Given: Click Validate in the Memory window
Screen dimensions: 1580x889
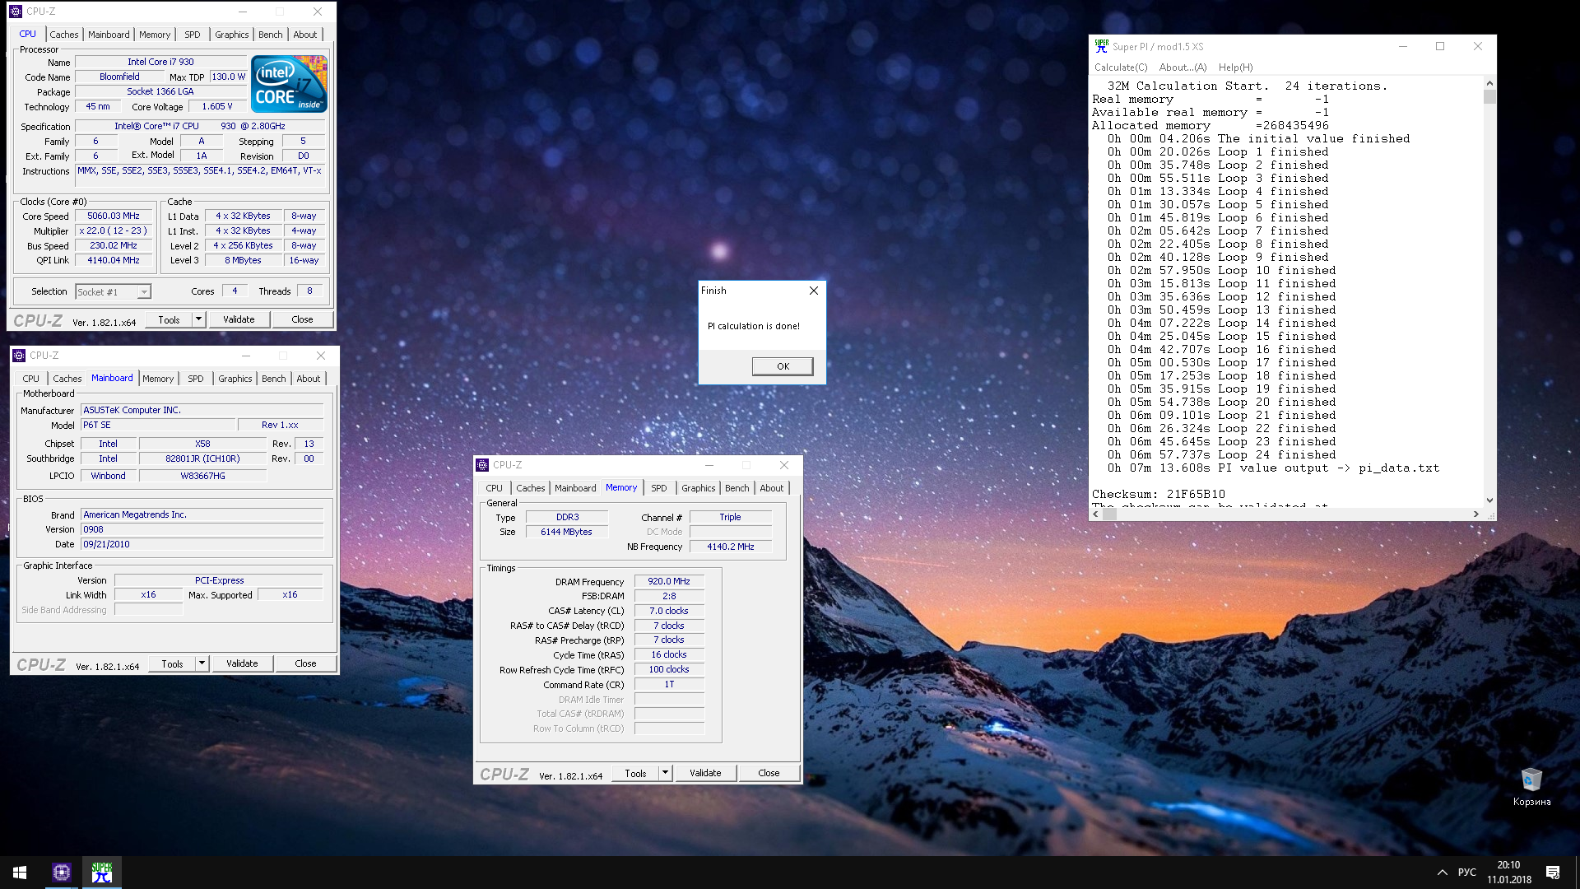Looking at the screenshot, I should [x=705, y=773].
